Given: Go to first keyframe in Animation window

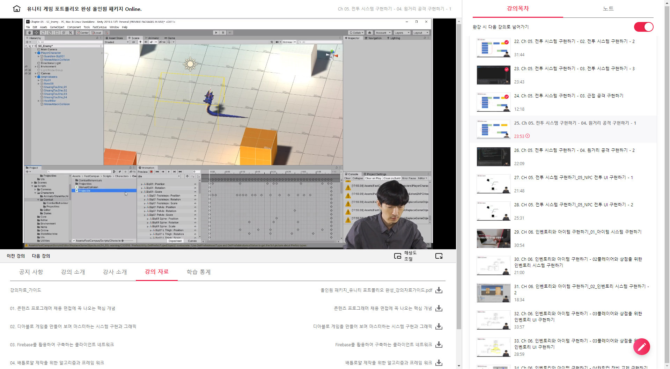Looking at the screenshot, I should (x=157, y=171).
